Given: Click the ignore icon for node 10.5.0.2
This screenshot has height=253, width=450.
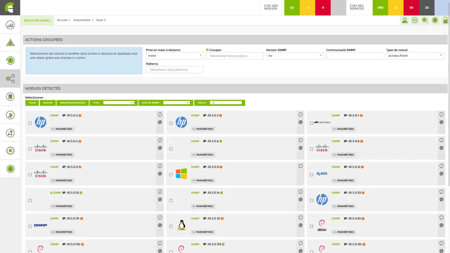Looking at the screenshot, I should 160,122.
